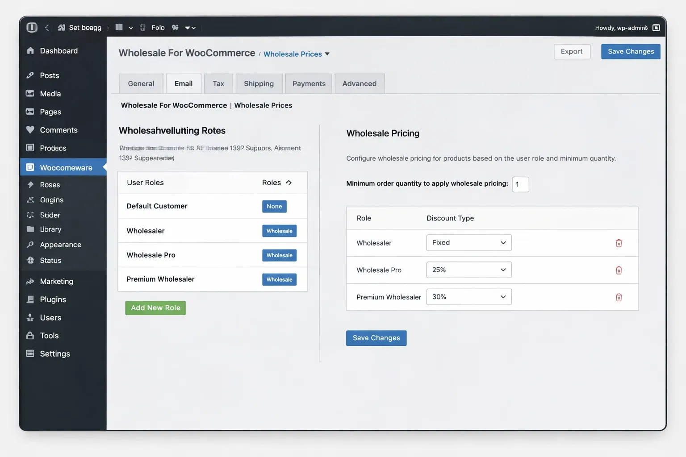Click the Comments icon in sidebar
Screen dimensions: 686x457
pyautogui.click(x=30, y=130)
